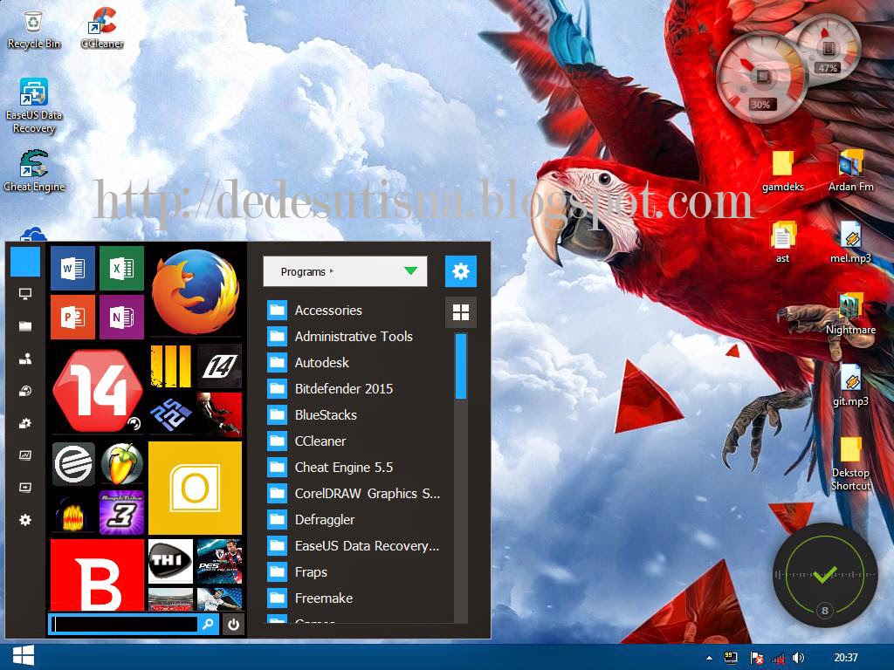
Task: Select the Recycle Bin desktop icon
Action: tap(34, 30)
